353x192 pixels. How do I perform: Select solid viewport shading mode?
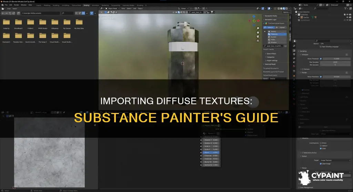pos(281,9)
